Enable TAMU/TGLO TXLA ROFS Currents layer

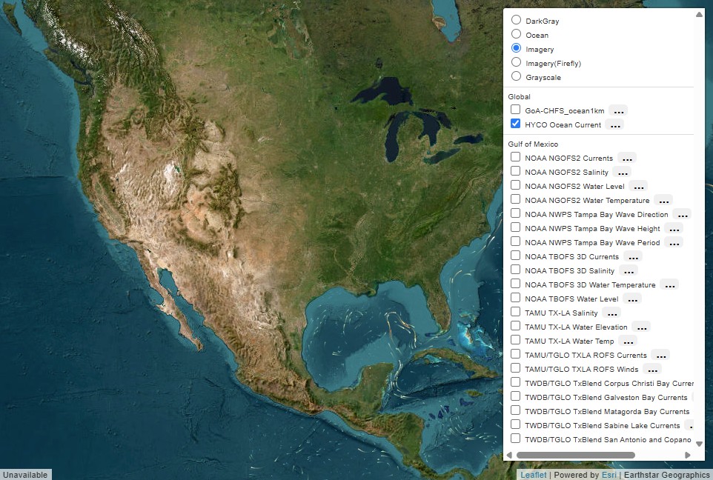pos(515,354)
